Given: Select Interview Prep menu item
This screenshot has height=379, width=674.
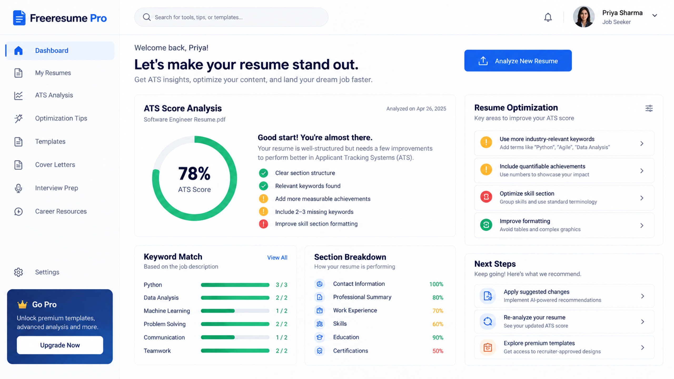Looking at the screenshot, I should (x=60, y=188).
